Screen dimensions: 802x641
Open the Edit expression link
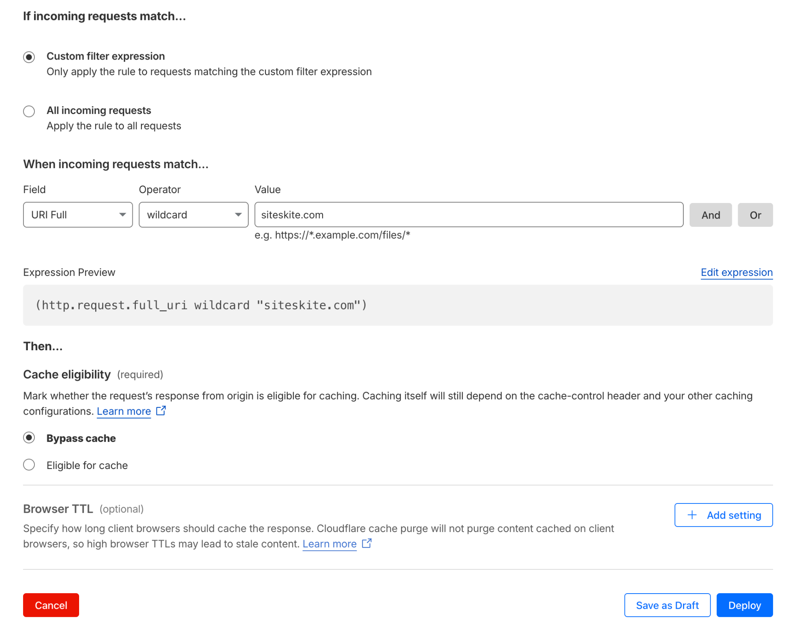tap(736, 272)
